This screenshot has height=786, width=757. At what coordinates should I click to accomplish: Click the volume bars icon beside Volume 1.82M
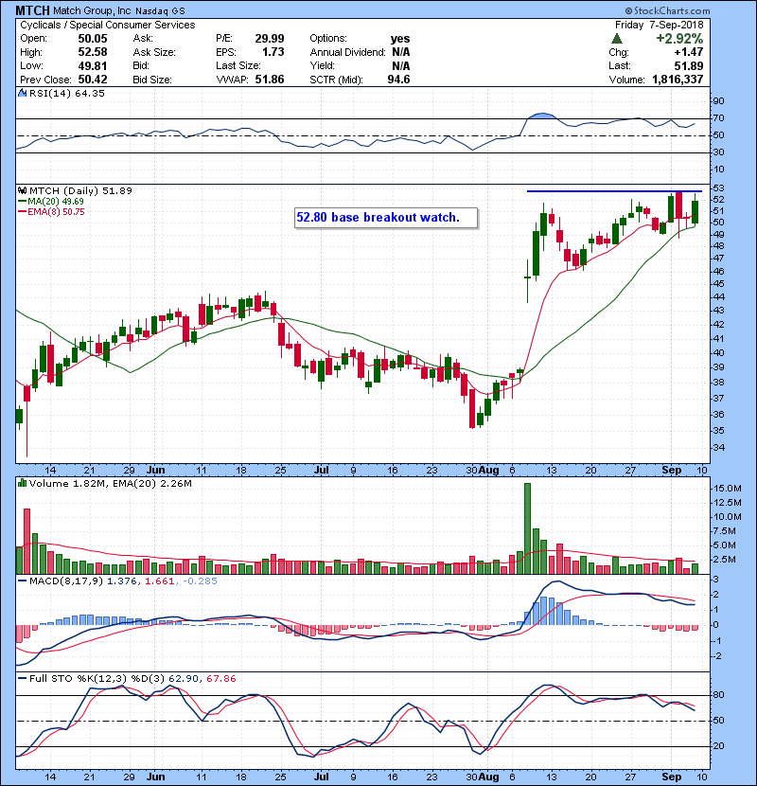22,483
